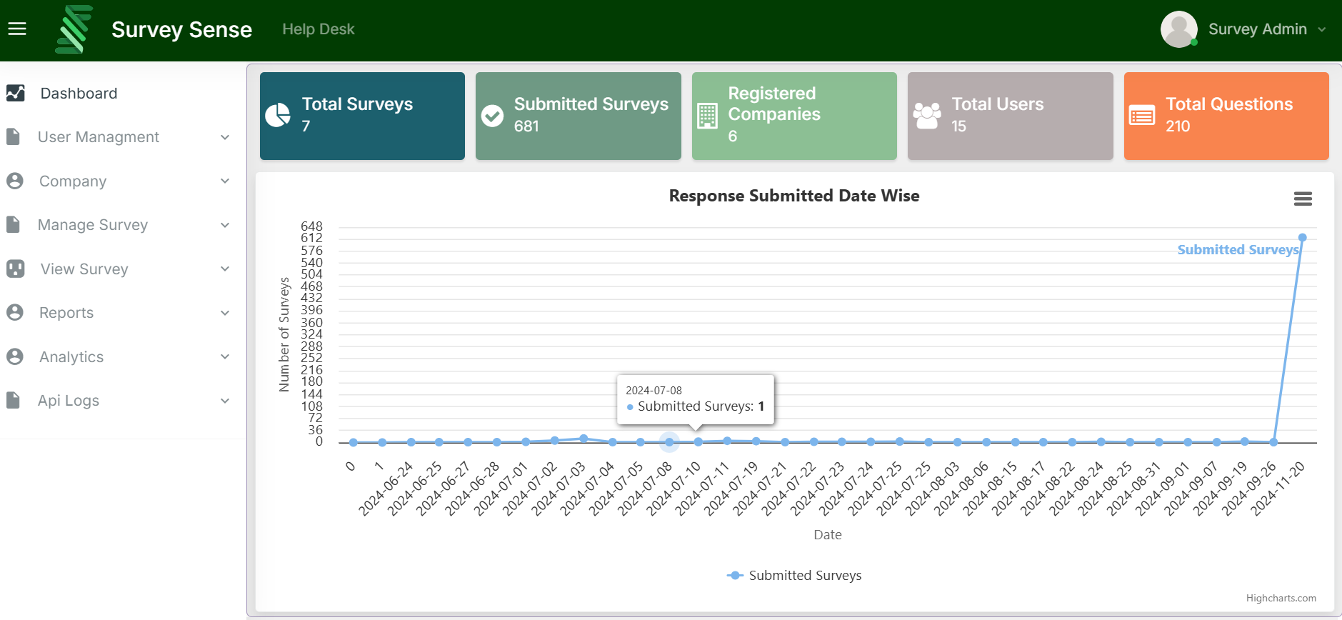The height and width of the screenshot is (620, 1342).
Task: Expand the Manage Survey menu chevron
Action: coord(225,225)
